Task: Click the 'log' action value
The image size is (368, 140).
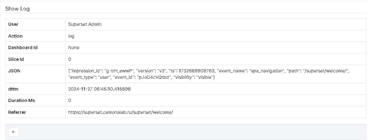Action: [x=71, y=36]
